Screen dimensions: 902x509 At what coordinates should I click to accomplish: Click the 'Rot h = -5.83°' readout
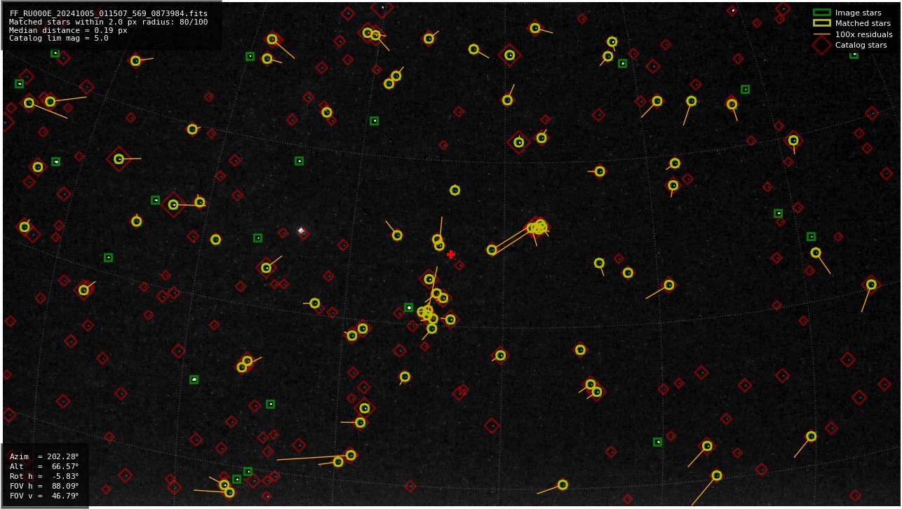(44, 476)
